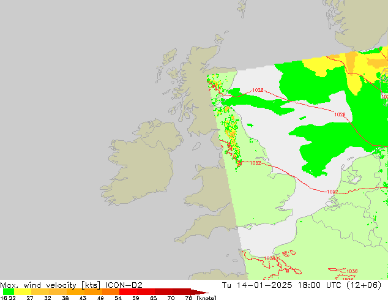
Task: Click the 1036 isobar label at the lower right
Action: tap(352, 271)
